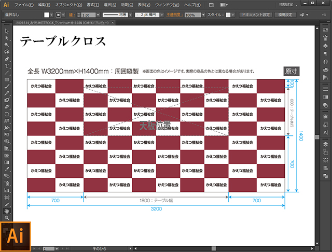This screenshot has width=332, height=252.
Task: Open the 編集(E) menu
Action: pos(44,5)
